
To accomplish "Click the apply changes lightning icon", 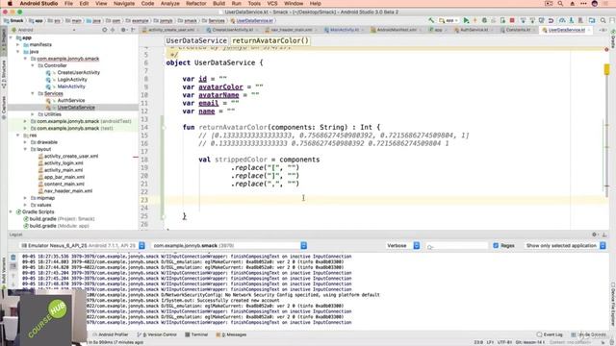I will [x=475, y=20].
